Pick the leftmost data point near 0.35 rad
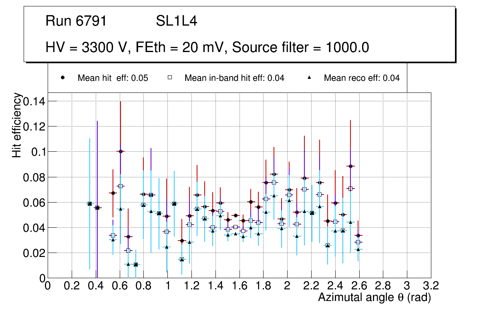 (90, 204)
